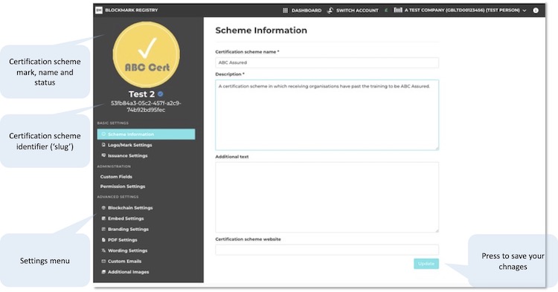This screenshot has width=558, height=292.
Task: Click the scheme slug identifier text
Action: [x=146, y=106]
